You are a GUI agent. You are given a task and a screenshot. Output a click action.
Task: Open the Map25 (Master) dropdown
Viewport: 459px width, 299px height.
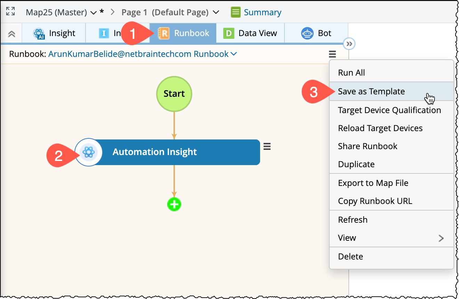pos(93,13)
